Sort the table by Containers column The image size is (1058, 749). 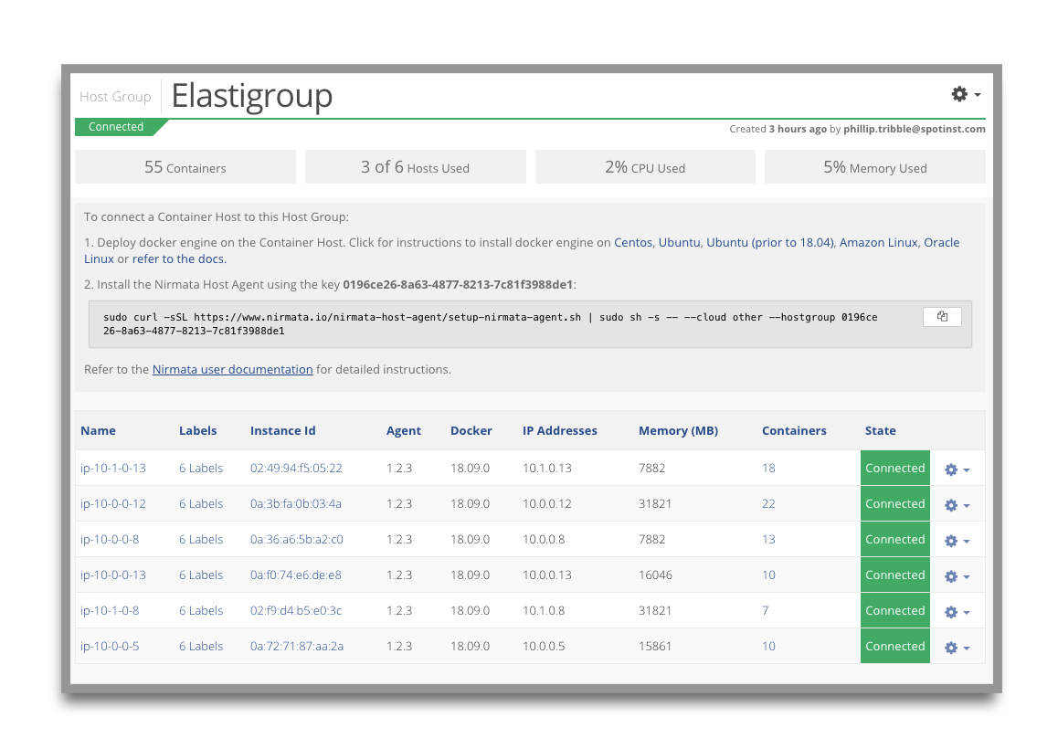tap(794, 430)
